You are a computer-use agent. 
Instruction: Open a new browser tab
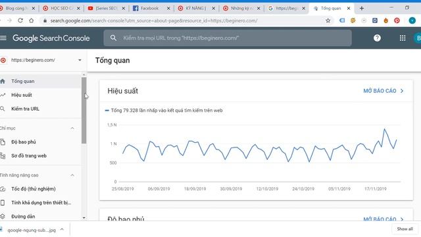click(362, 9)
